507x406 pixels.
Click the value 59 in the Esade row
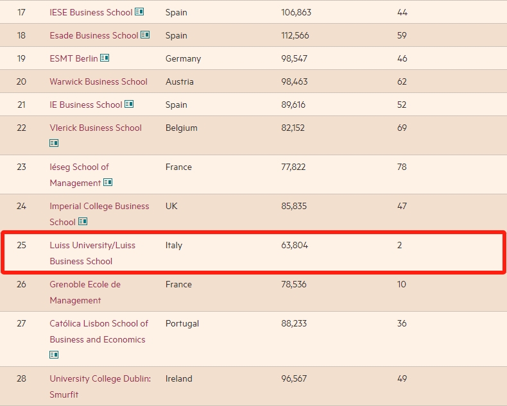[402, 35]
